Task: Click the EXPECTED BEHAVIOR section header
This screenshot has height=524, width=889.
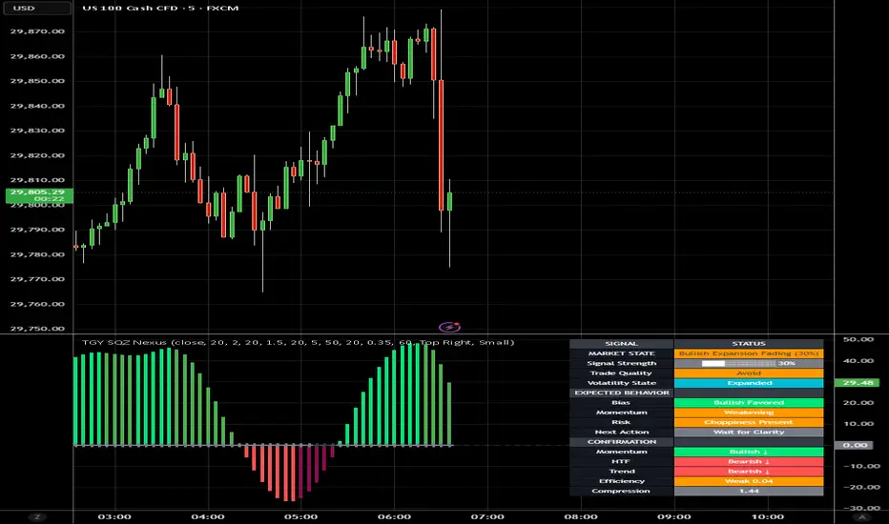Action: coord(621,393)
